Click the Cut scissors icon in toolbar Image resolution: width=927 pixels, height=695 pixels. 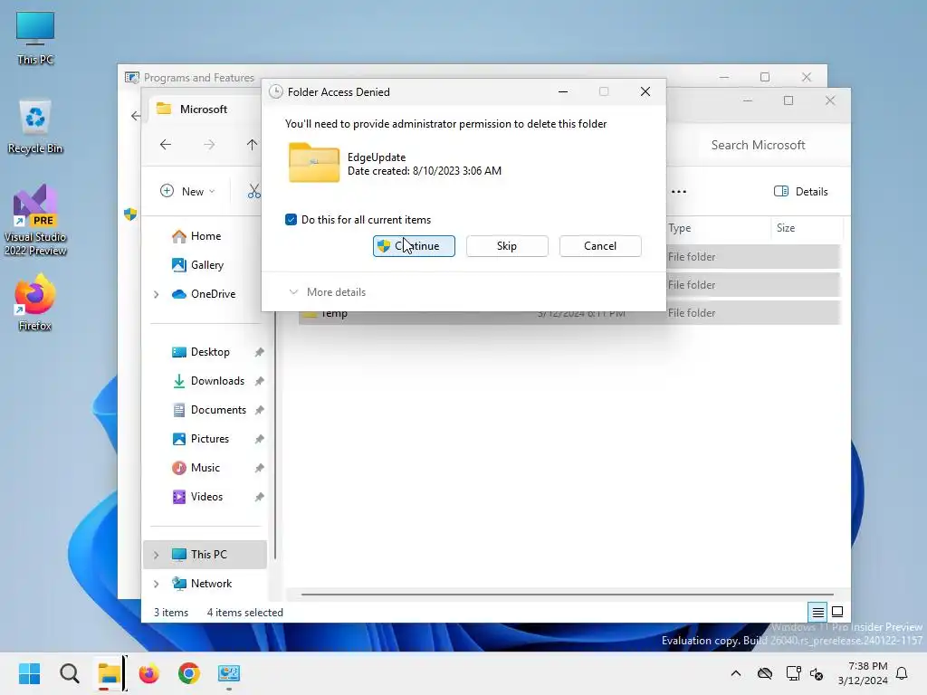(254, 192)
